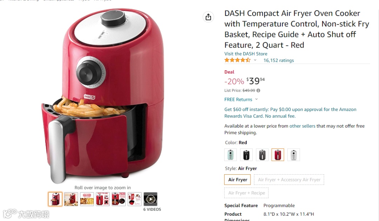Open the Amazon Rewards Visa Card offer
379x221 pixels.
coord(290,112)
